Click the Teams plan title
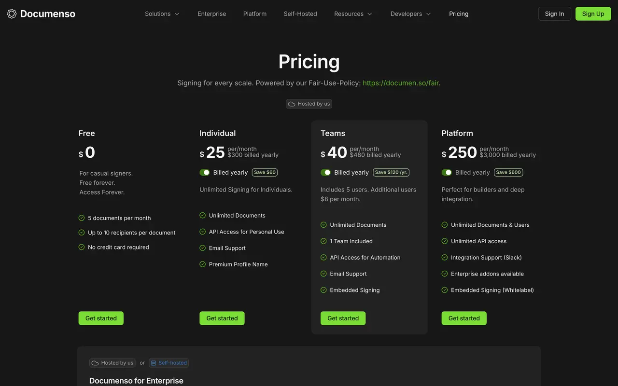This screenshot has height=386, width=618. (x=333, y=133)
